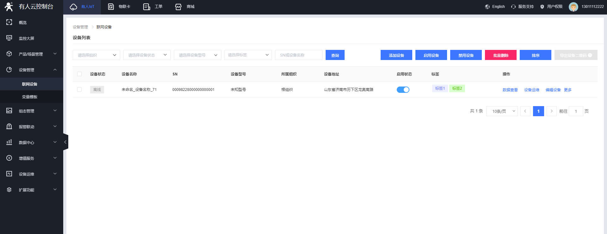Screen dimensions: 607x234
Task: Click the red 批量删除 button
Action: pyautogui.click(x=501, y=55)
